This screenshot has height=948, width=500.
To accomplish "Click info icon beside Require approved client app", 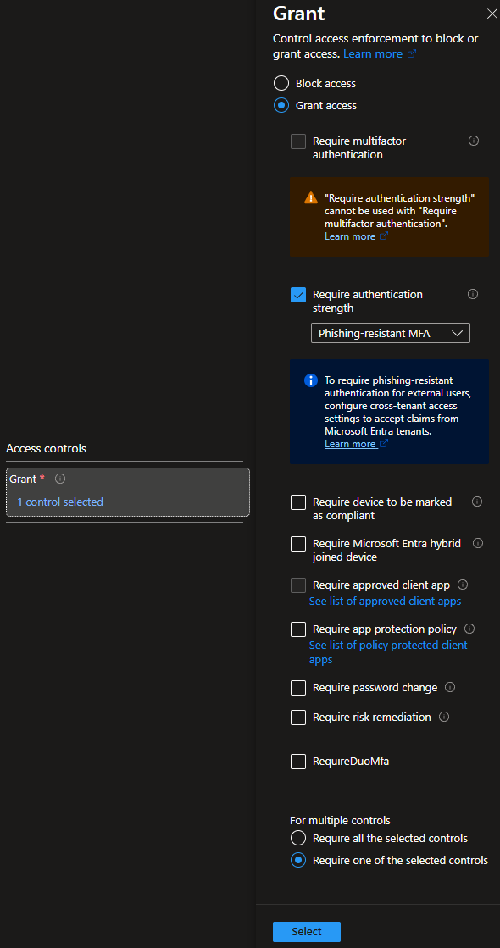I will (x=463, y=585).
